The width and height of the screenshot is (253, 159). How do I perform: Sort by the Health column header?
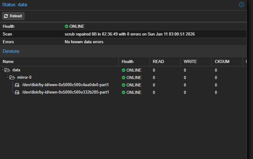[x=134, y=62]
